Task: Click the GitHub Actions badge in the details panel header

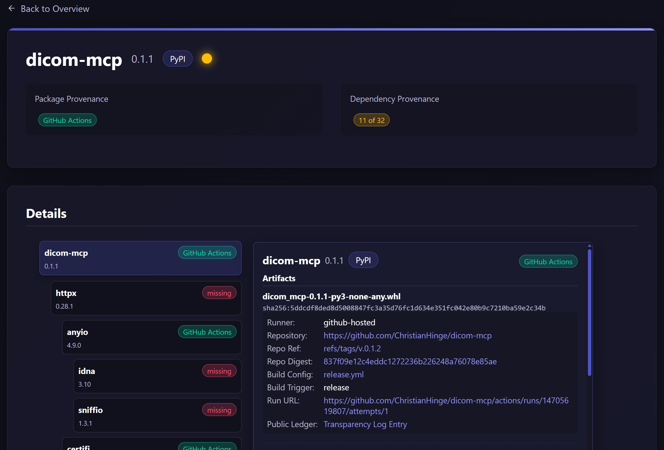Action: (x=548, y=261)
